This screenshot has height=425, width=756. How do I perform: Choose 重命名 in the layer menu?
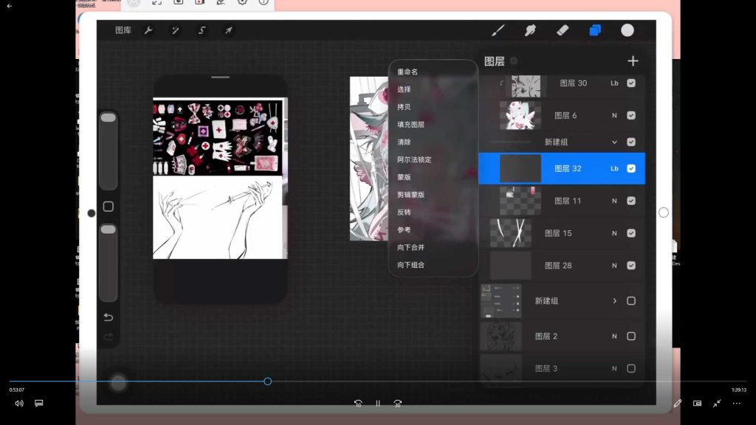[408, 72]
